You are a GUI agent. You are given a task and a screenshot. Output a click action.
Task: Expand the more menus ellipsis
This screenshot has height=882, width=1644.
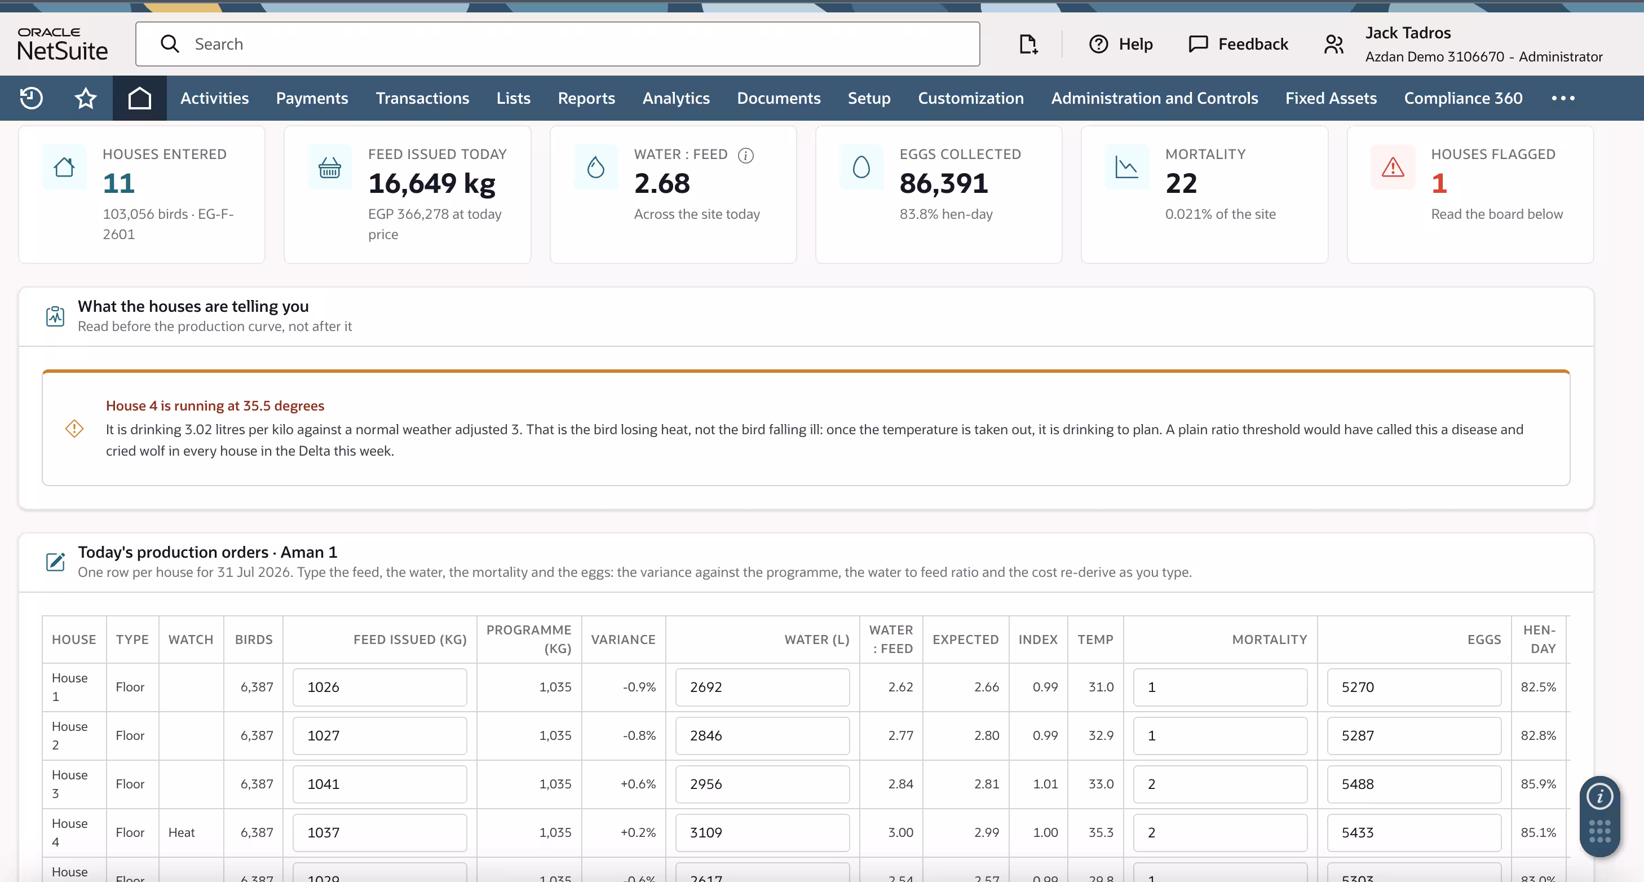1563,98
